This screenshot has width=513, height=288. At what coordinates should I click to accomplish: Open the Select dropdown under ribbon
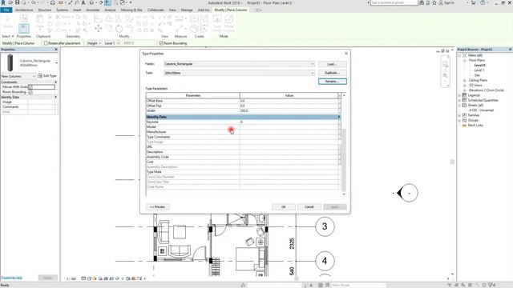pyautogui.click(x=8, y=36)
